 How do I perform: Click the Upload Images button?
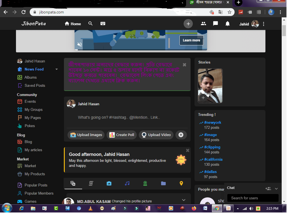(x=86, y=135)
